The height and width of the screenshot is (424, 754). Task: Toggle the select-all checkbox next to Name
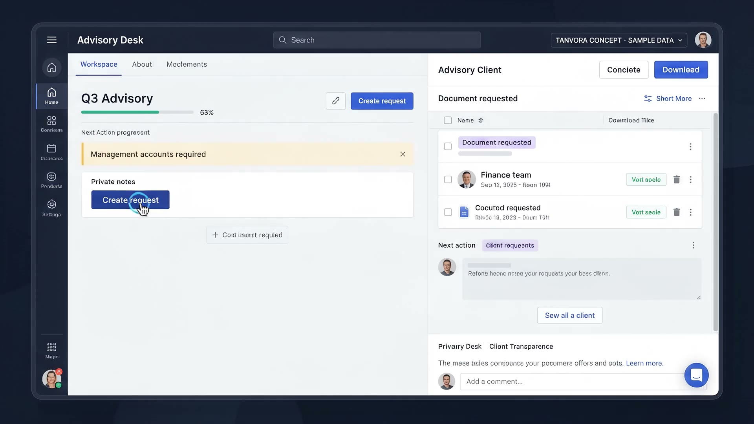coord(448,120)
